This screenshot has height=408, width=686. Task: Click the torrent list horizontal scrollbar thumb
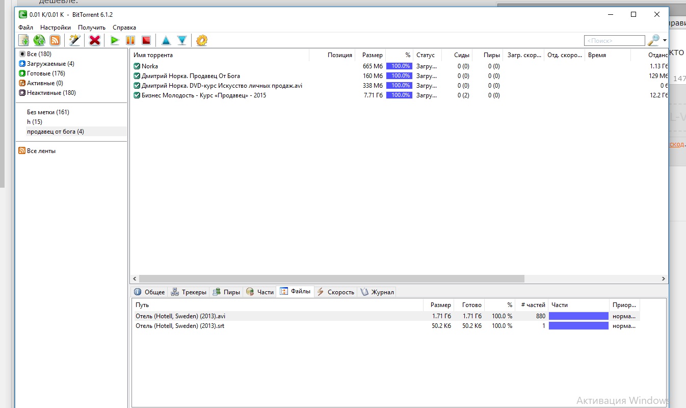331,279
